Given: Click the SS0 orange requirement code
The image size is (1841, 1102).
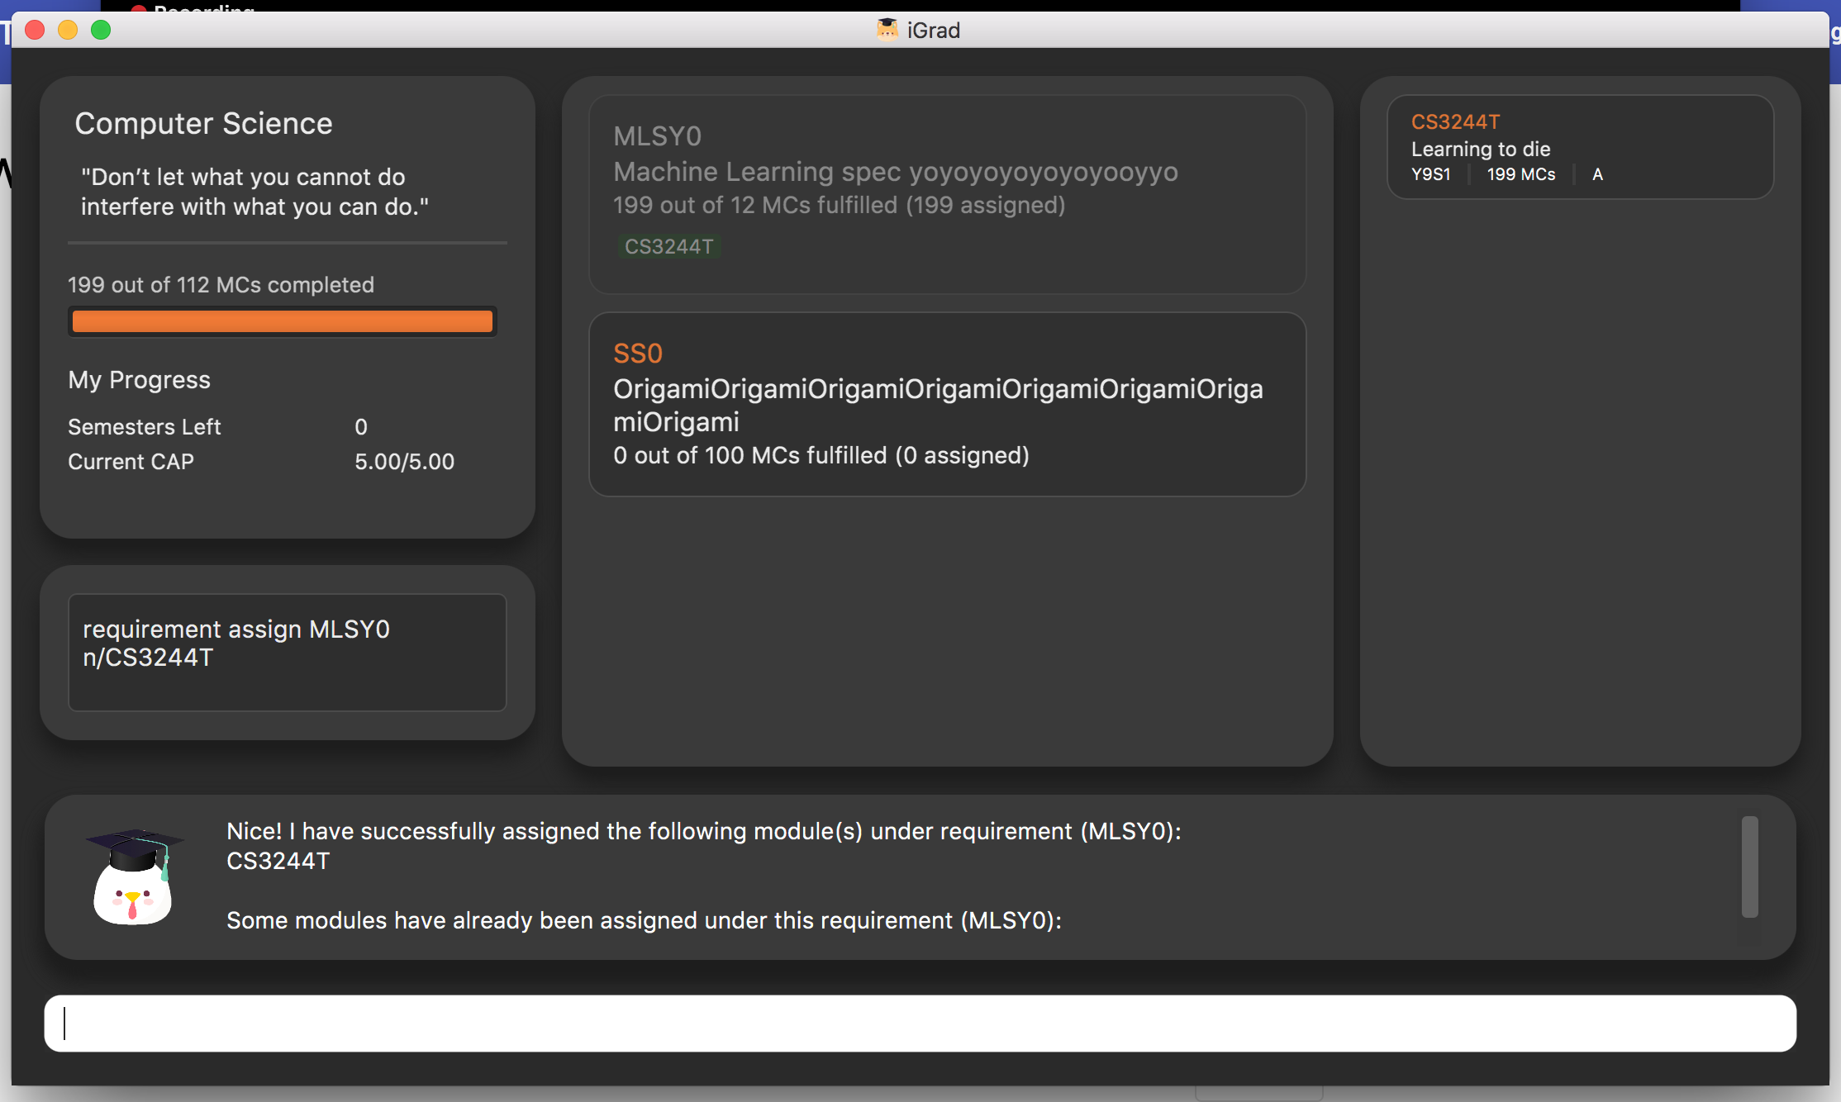Looking at the screenshot, I should pyautogui.click(x=637, y=354).
